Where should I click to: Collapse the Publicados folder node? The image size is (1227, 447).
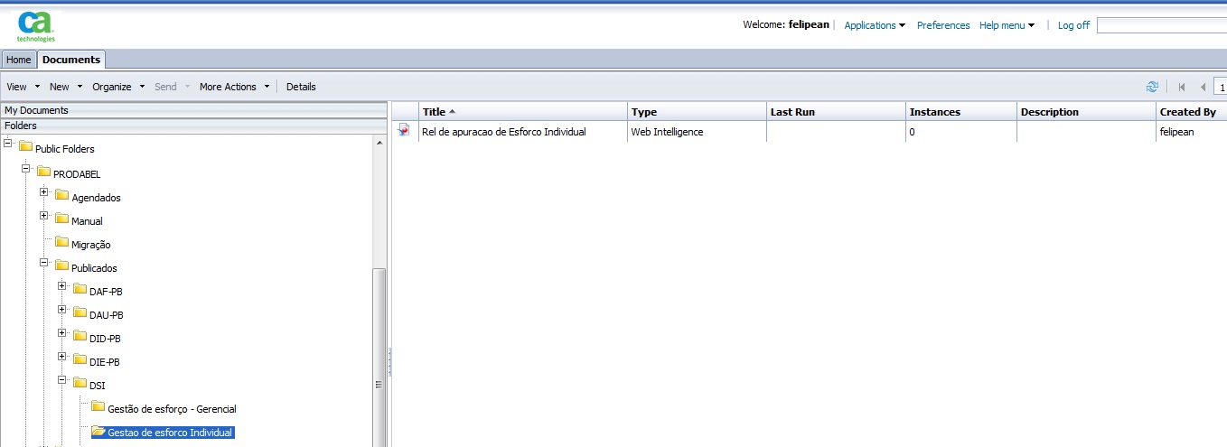[x=44, y=263]
